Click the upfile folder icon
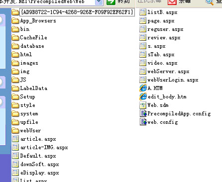The width and height of the screenshot is (222, 182). [15, 122]
